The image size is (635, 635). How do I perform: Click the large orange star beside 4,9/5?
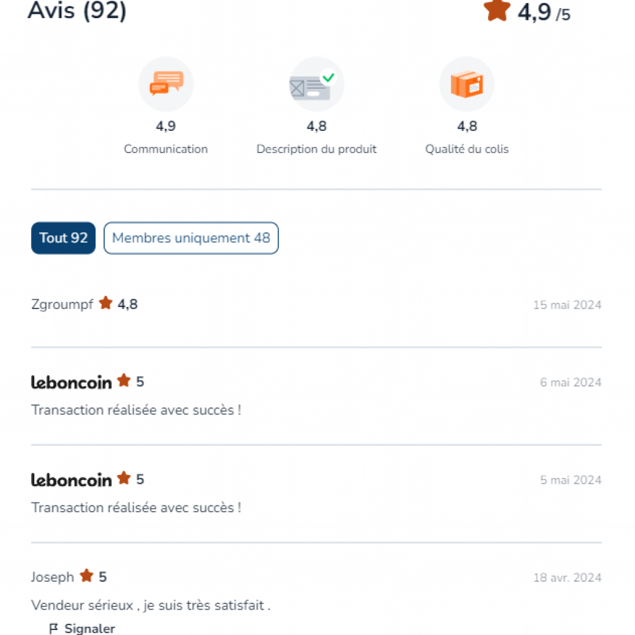click(497, 11)
